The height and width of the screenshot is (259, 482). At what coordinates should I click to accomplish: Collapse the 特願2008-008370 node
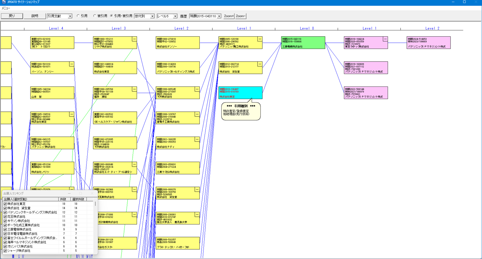(197, 190)
